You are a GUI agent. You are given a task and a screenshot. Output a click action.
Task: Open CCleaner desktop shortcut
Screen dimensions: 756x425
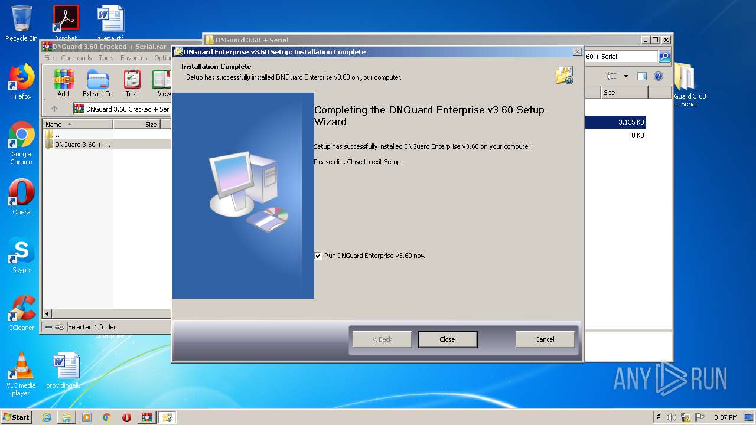point(21,313)
